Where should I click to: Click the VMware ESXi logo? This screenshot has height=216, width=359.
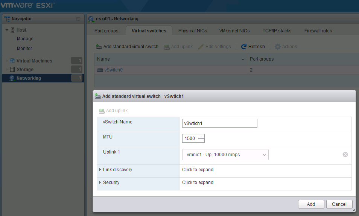(27, 5)
